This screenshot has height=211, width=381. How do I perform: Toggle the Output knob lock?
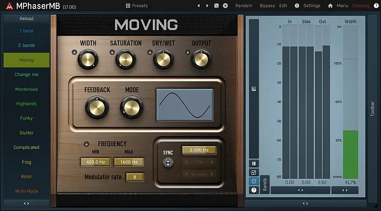point(187,52)
